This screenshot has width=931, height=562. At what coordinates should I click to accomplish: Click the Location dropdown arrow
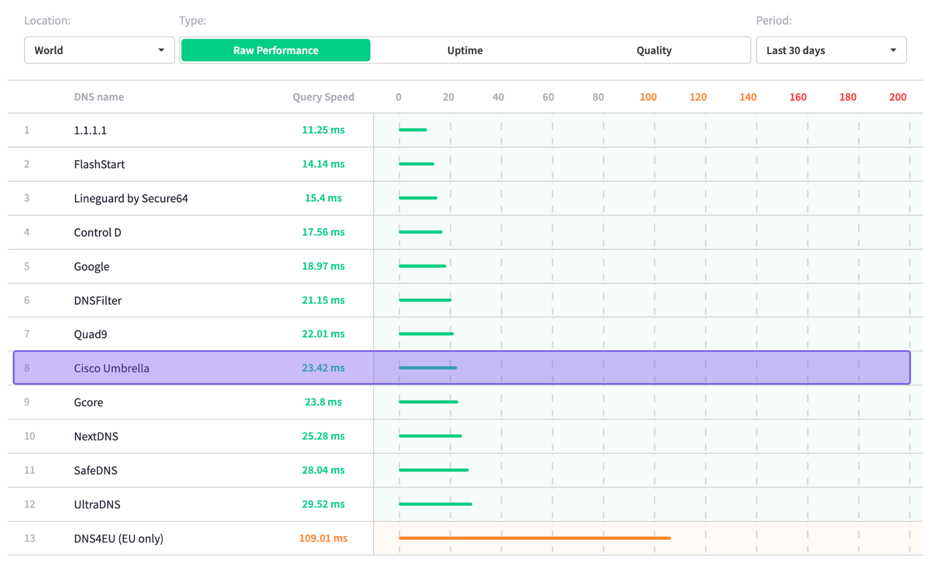[x=161, y=50]
